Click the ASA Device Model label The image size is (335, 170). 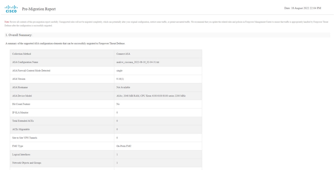tap(22, 96)
